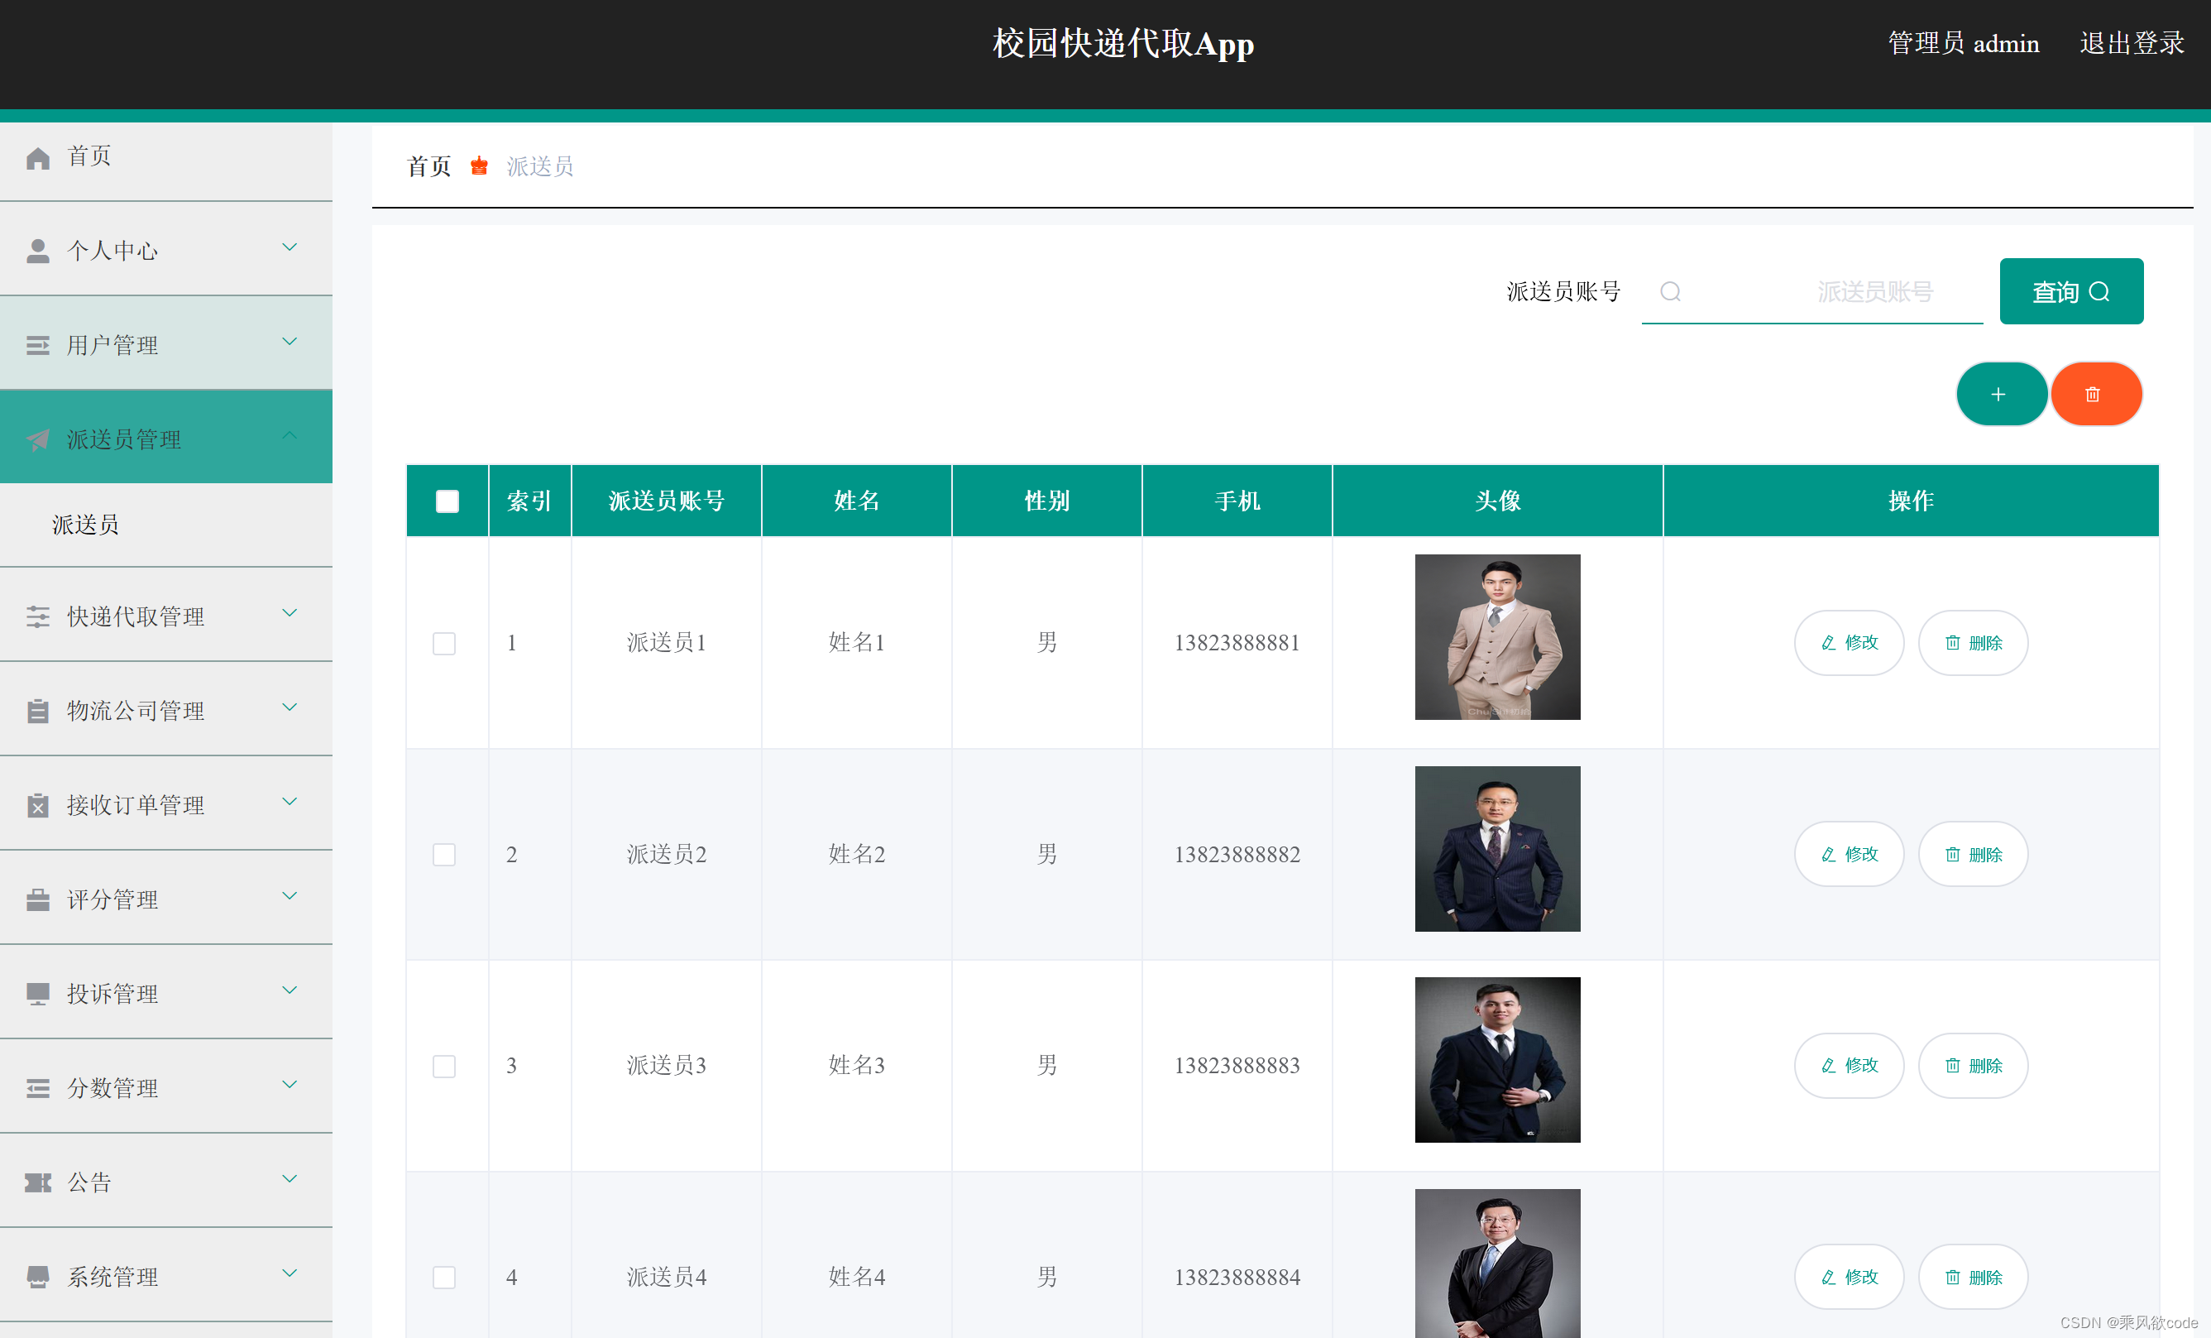
Task: Click the crown icon in breadcrumb
Action: [x=479, y=166]
